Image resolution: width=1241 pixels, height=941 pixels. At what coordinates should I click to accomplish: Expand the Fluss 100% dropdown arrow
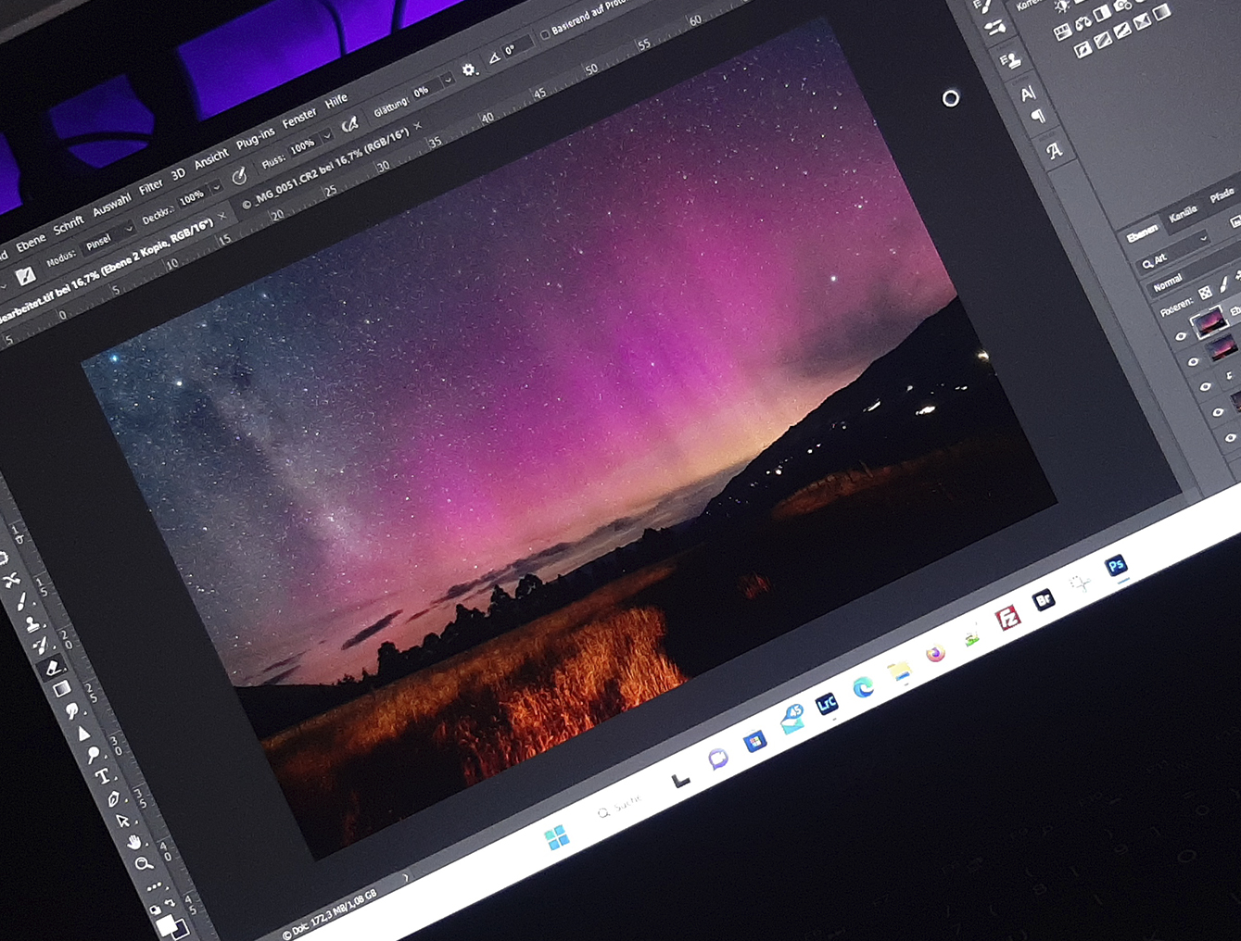[326, 137]
